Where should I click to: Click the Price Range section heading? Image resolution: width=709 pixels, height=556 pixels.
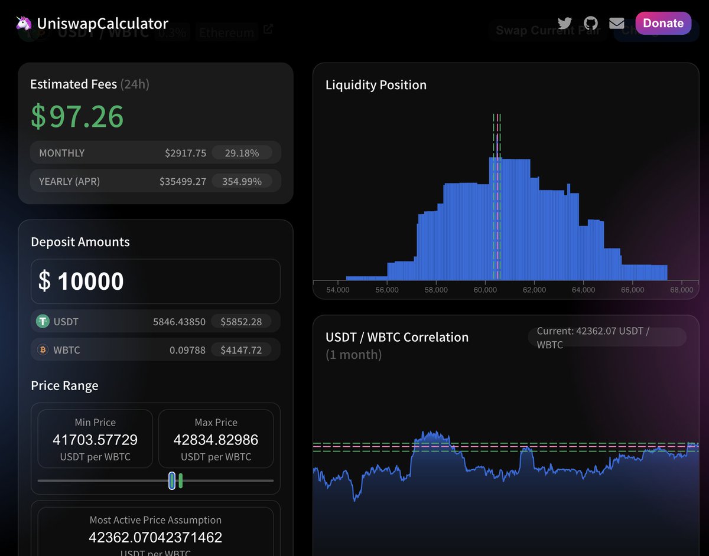[64, 385]
